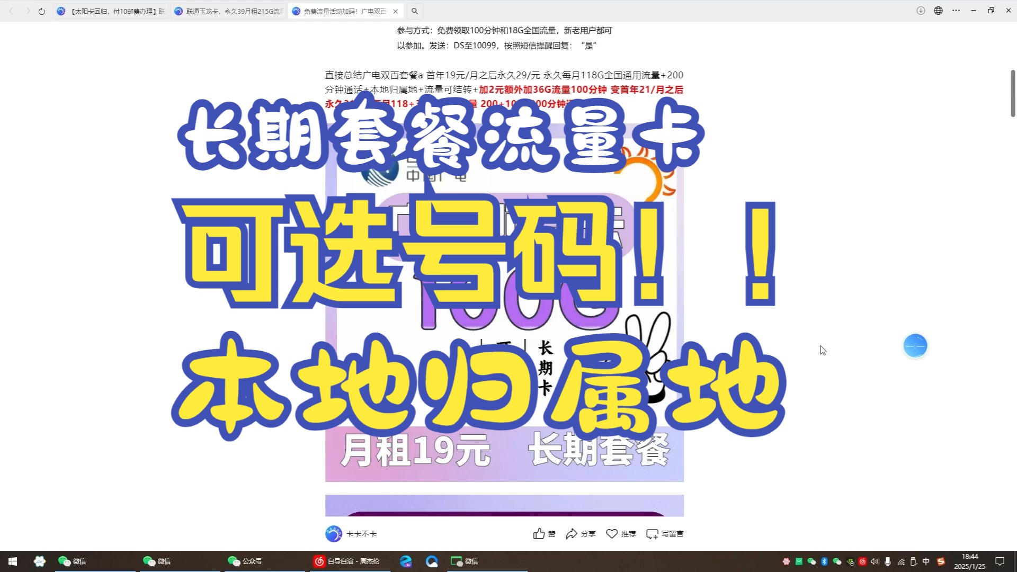This screenshot has height=572, width=1017.
Task: Open the downloads icon in title bar
Action: pyautogui.click(x=921, y=11)
